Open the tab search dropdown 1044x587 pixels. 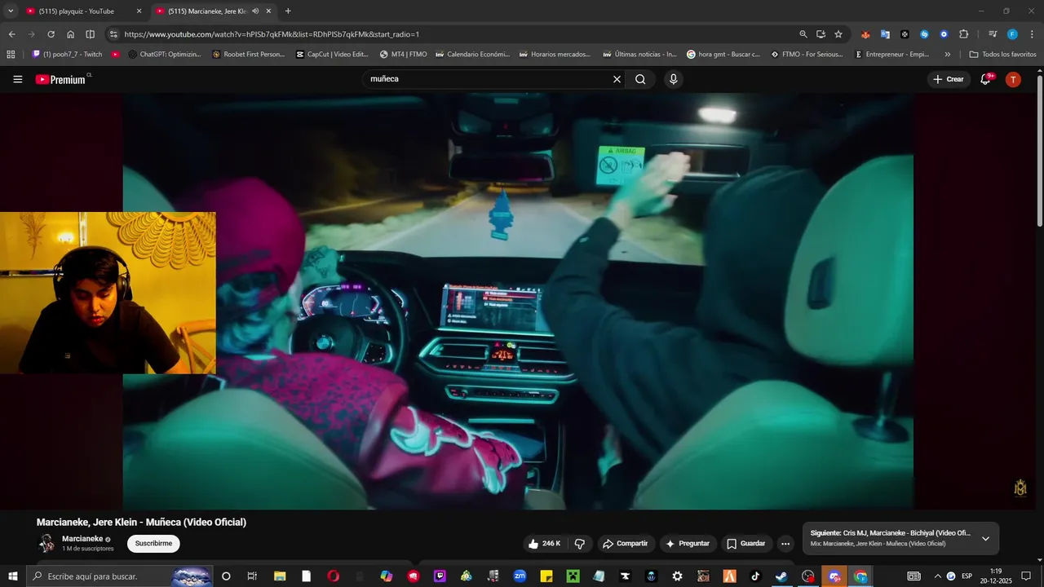click(x=11, y=11)
